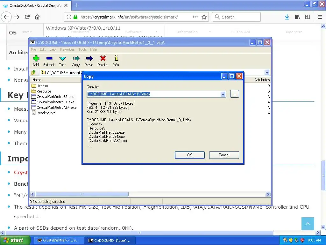Expand the Copy to path dropdown
The image size is (326, 245).
point(223,94)
